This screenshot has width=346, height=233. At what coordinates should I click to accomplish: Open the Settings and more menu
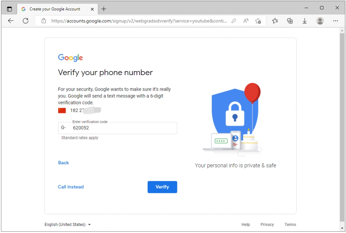pyautogui.click(x=336, y=21)
